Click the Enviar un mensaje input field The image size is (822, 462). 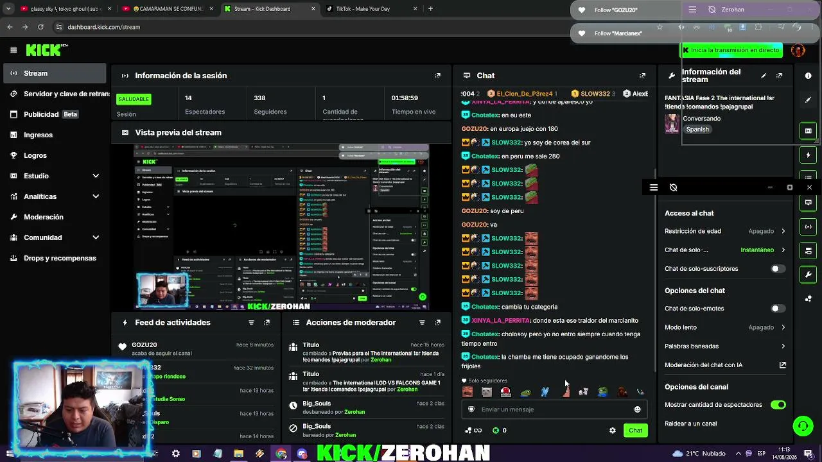click(554, 409)
